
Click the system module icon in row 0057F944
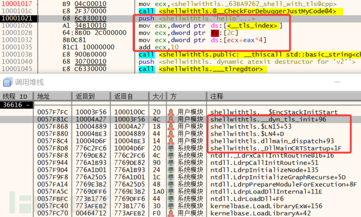click(x=171, y=163)
